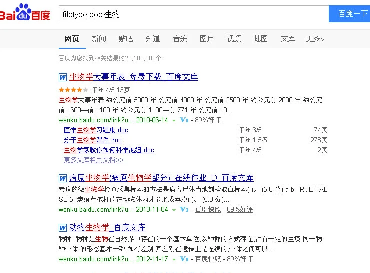Switch to the 新闻 tab
Image resolution: width=370 pixels, height=273 pixels.
point(99,39)
